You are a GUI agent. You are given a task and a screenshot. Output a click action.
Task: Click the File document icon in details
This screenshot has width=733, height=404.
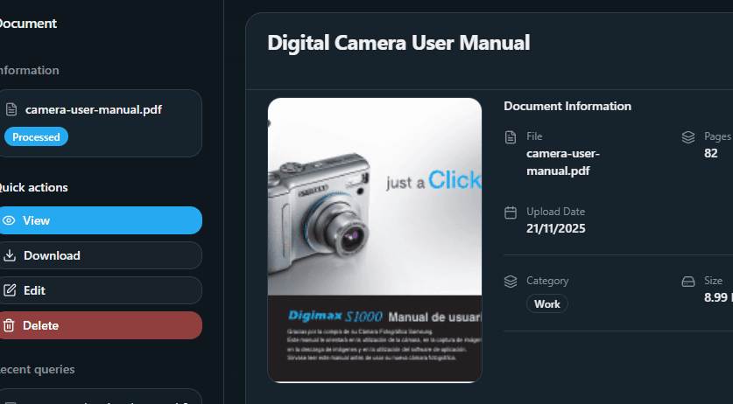pyautogui.click(x=511, y=137)
